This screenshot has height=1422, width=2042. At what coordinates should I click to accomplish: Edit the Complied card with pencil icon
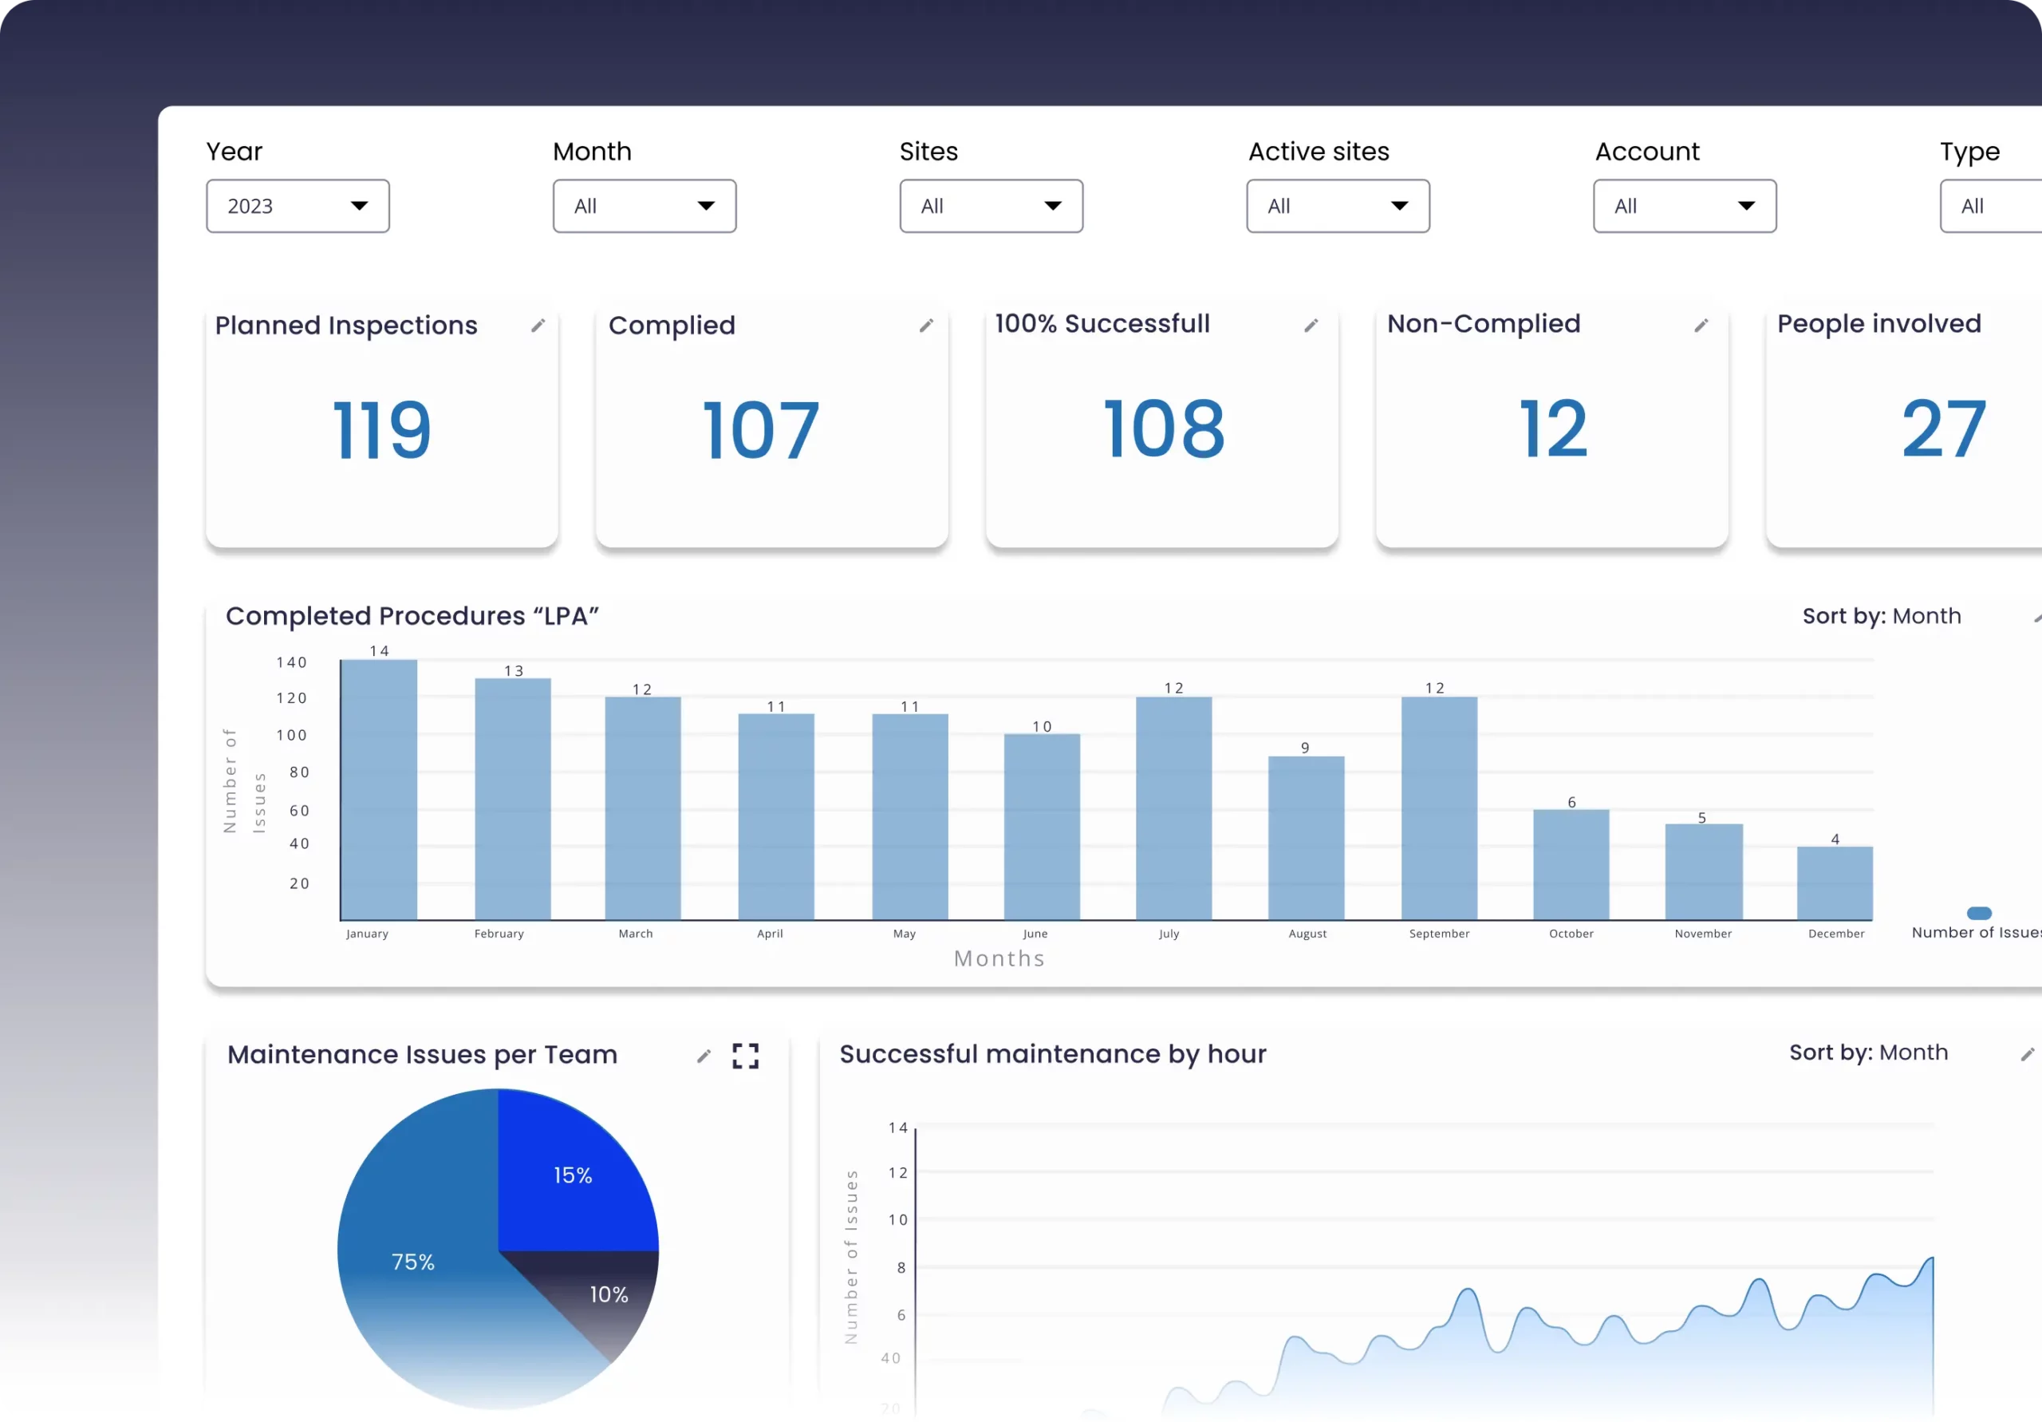pos(926,326)
